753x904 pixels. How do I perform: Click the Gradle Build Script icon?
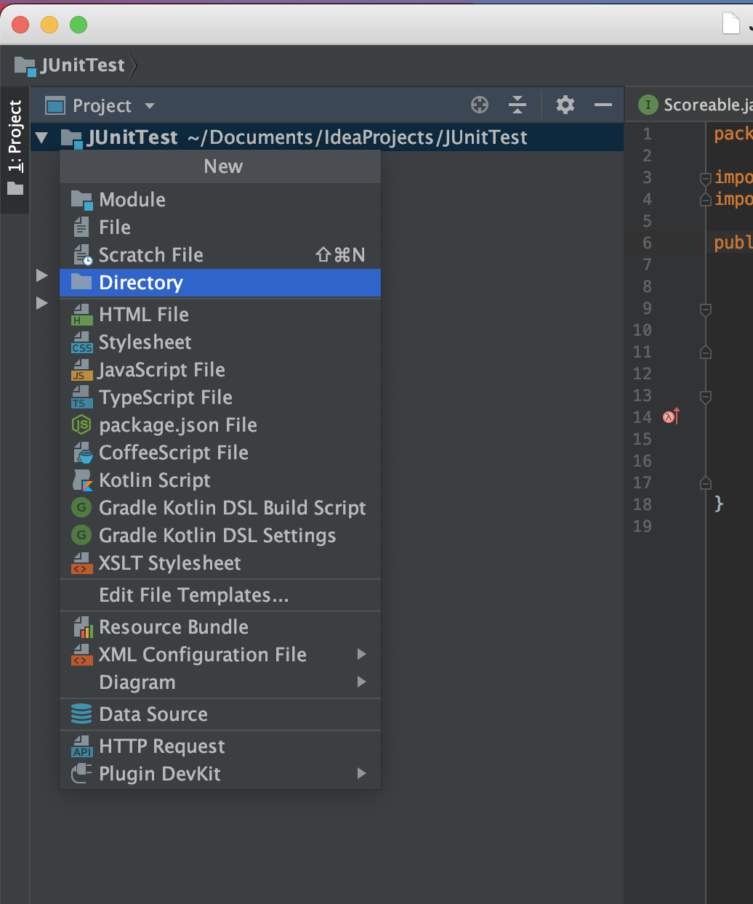tap(81, 507)
